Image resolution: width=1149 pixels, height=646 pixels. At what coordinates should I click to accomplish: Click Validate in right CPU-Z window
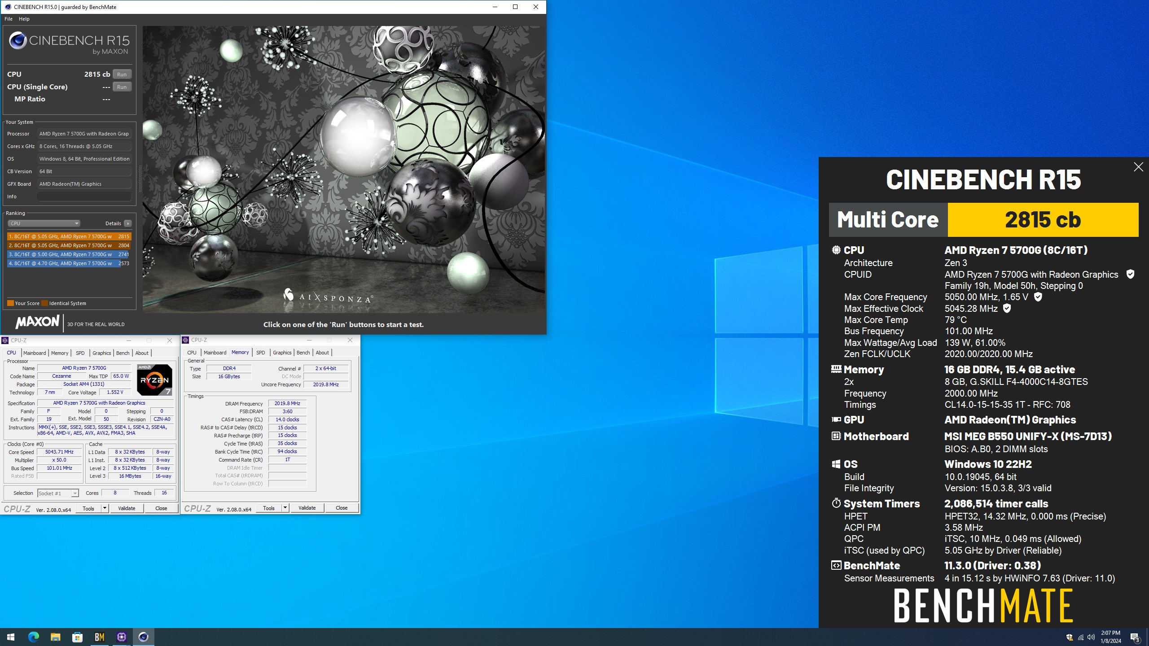click(x=307, y=508)
